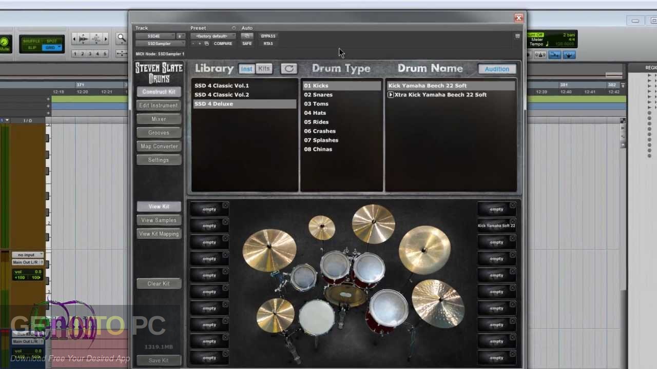Open the insert position 'a' selector
This screenshot has height=369, width=657.
[180, 36]
